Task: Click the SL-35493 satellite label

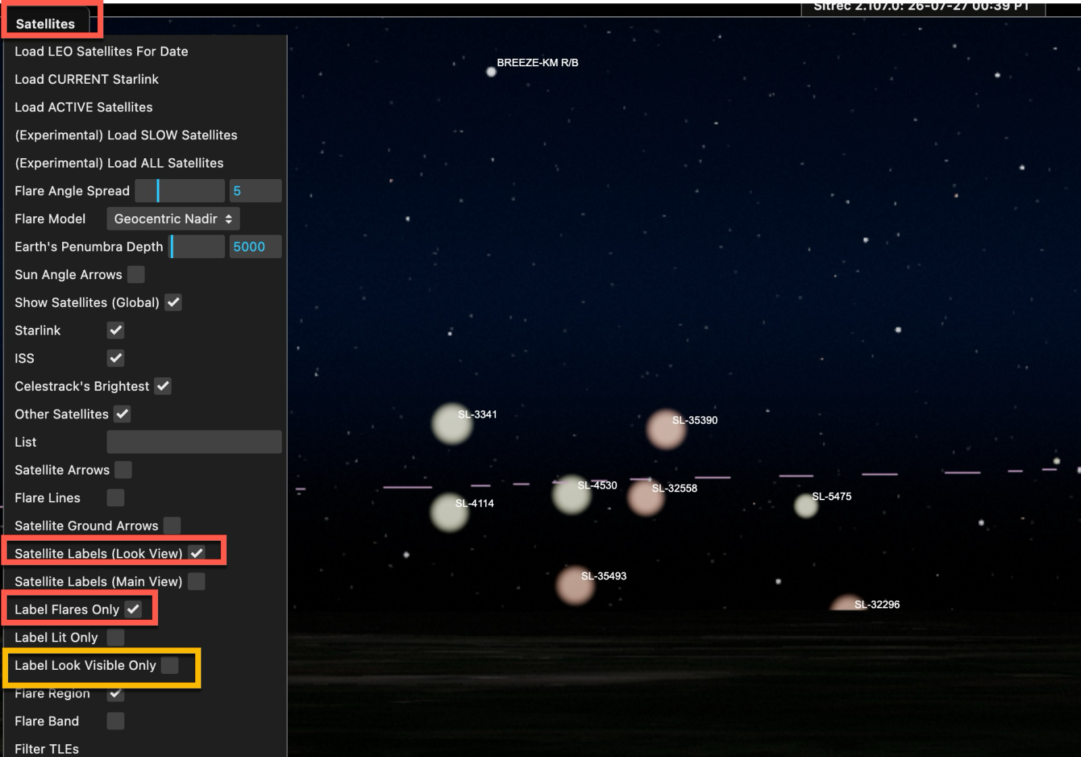Action: pyautogui.click(x=604, y=577)
